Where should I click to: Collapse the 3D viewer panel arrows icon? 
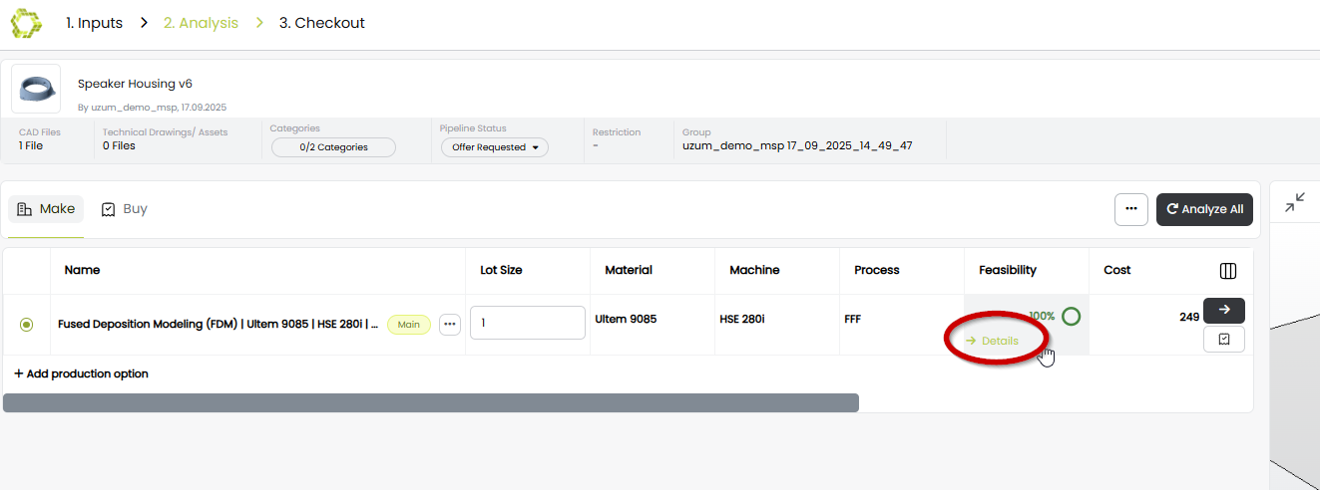coord(1295,203)
